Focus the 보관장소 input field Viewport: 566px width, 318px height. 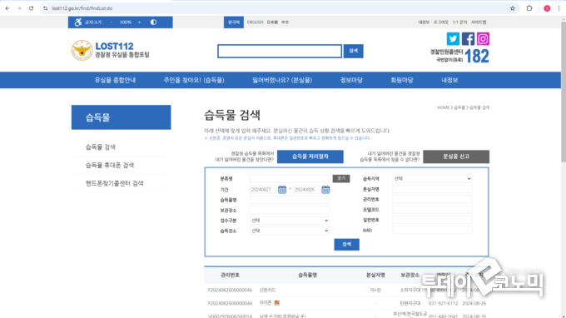tap(290, 210)
